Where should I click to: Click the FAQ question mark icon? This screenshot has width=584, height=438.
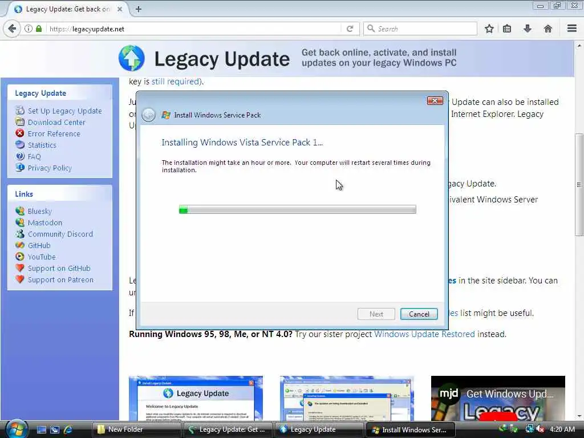point(20,156)
